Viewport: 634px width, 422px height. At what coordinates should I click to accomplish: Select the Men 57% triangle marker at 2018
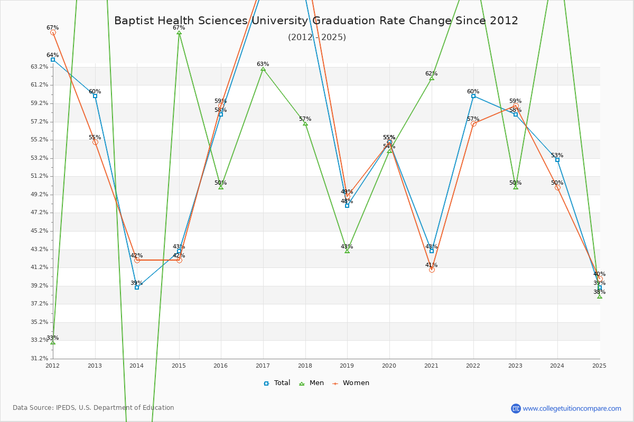pyautogui.click(x=305, y=123)
